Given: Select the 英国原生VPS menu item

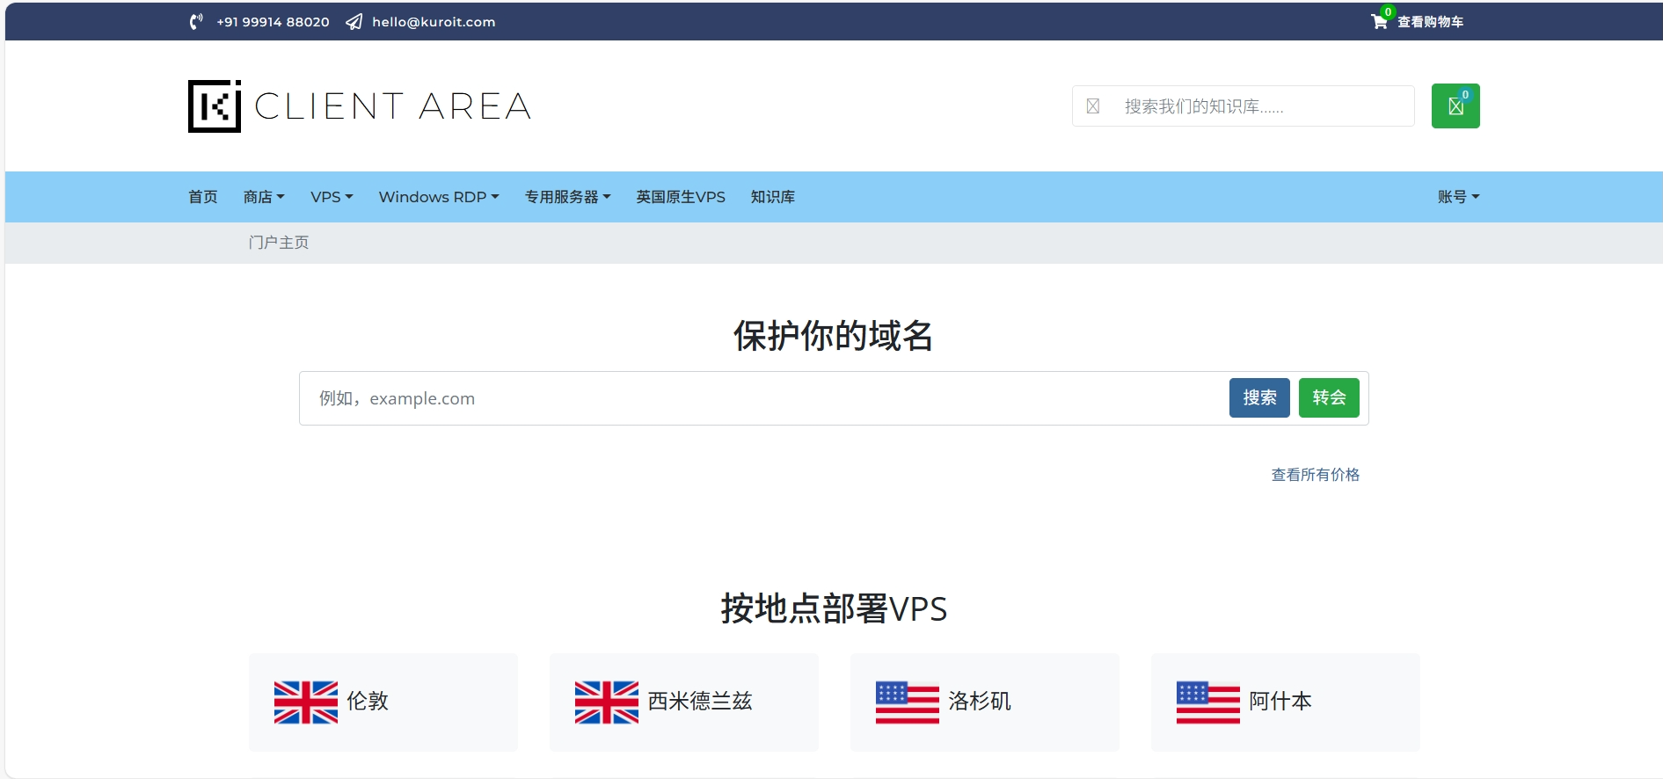Looking at the screenshot, I should point(680,197).
